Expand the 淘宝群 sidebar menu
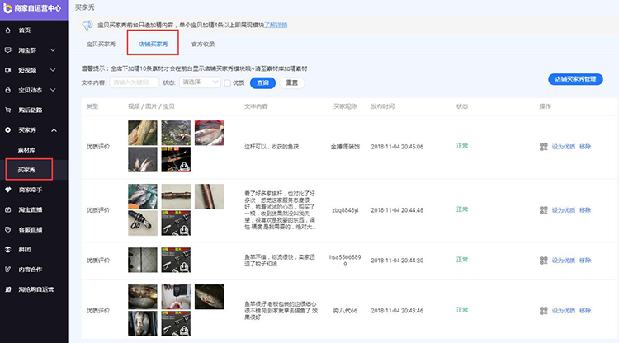This screenshot has width=619, height=343. click(54, 50)
